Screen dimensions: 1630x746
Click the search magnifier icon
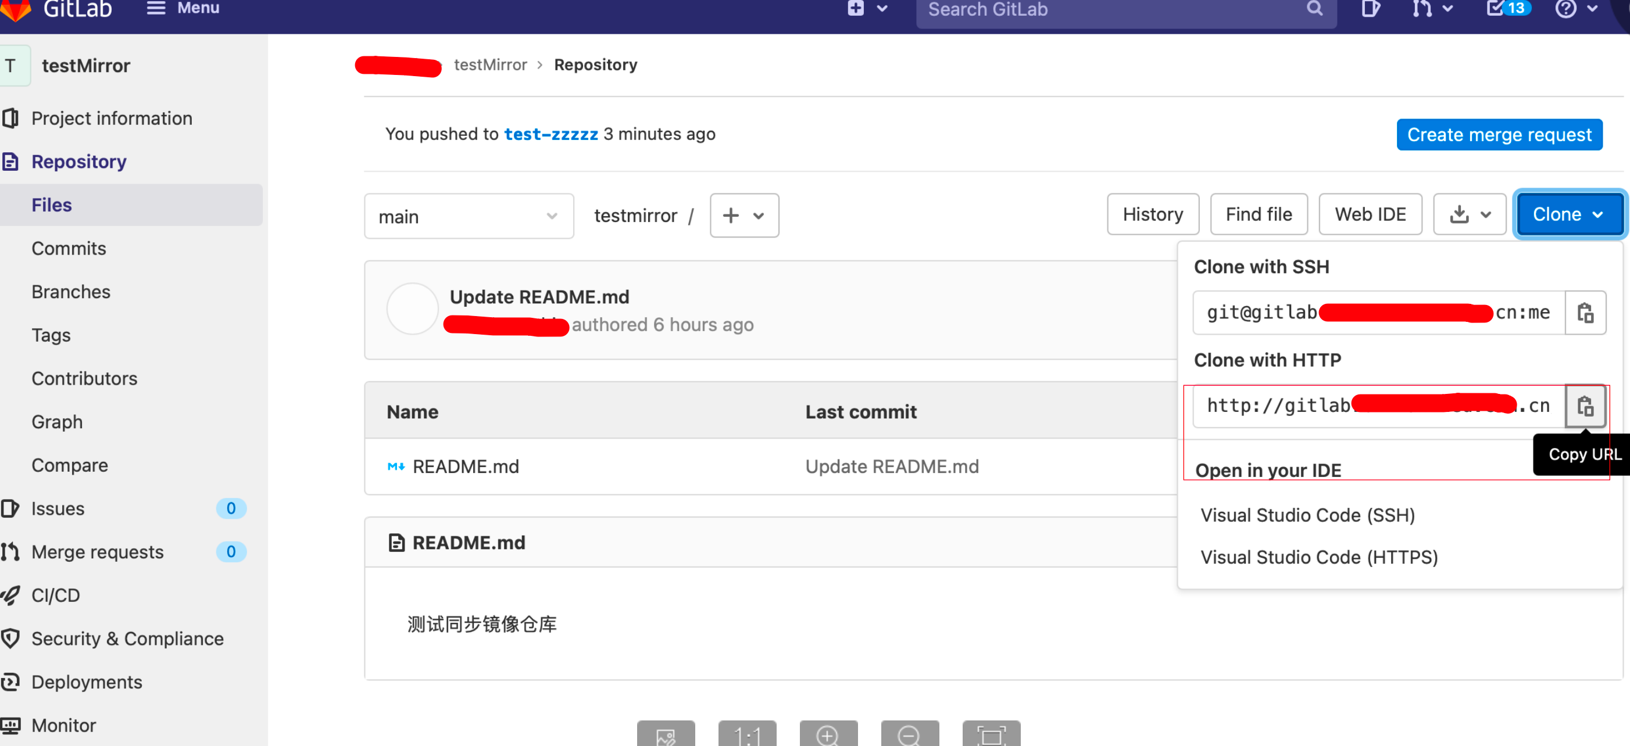pyautogui.click(x=1315, y=9)
